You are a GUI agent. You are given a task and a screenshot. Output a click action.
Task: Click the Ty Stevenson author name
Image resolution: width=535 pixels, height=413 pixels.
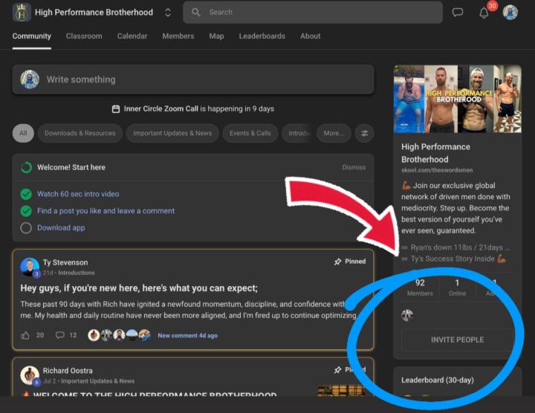coord(65,263)
